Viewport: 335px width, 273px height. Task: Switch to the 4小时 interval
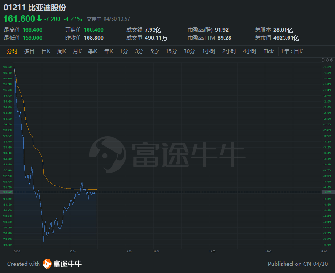click(x=250, y=51)
